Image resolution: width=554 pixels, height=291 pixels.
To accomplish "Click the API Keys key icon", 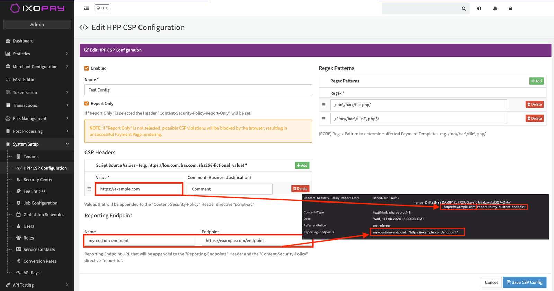I will pyautogui.click(x=19, y=273).
